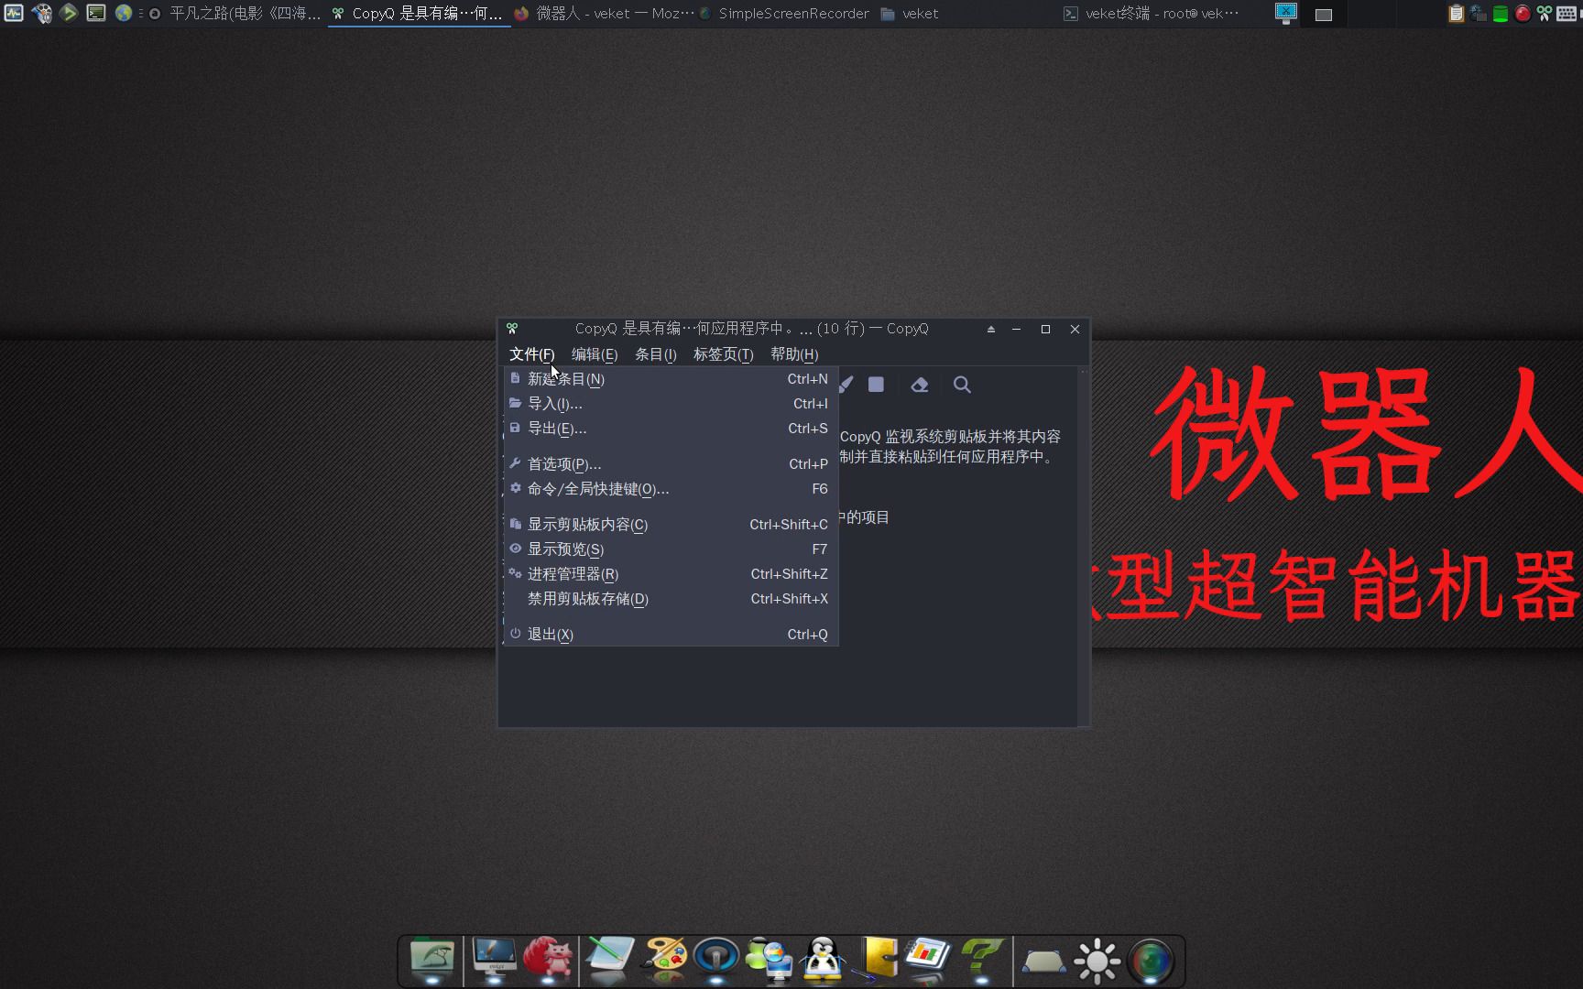Click the gray desktop pager rectangle

tap(1324, 15)
